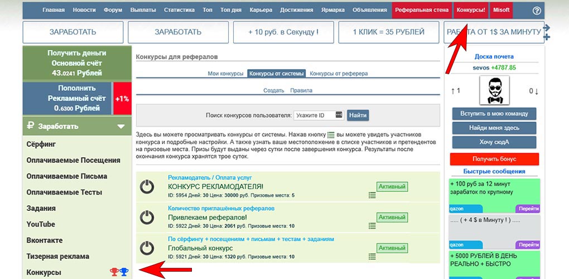Click the right arrow beside ad banners

(547, 27)
